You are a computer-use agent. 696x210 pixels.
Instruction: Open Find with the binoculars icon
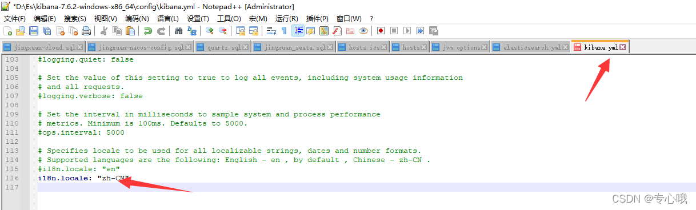[179, 31]
